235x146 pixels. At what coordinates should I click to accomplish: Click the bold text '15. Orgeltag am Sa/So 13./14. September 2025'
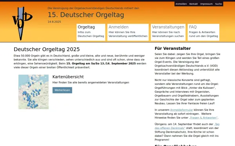point(101,63)
